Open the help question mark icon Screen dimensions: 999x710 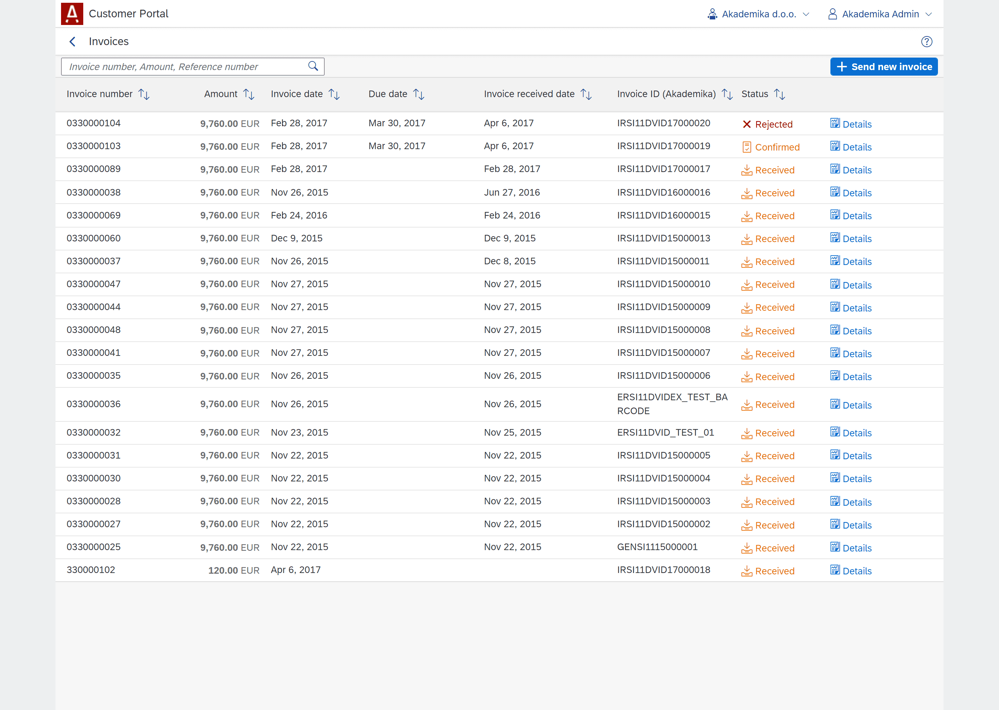coord(927,42)
